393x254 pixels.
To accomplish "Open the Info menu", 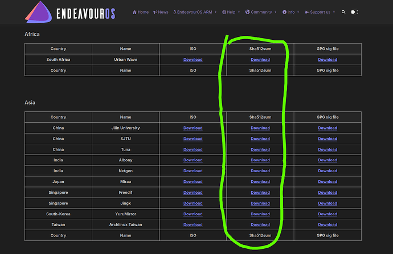I will point(288,12).
